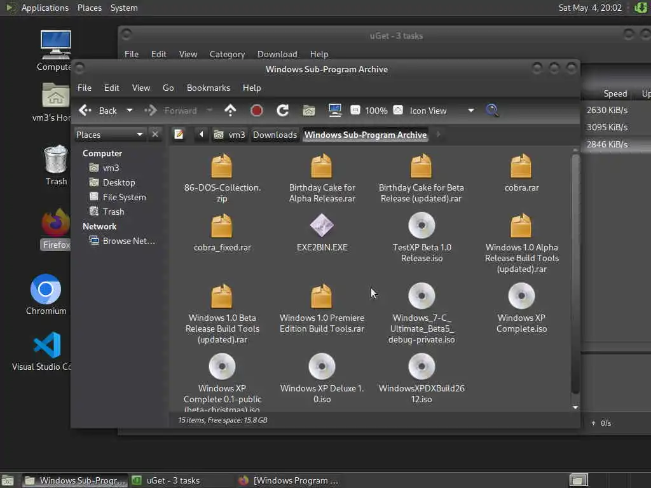Click Windows Sub-Program Archive path button
The image size is (651, 488).
[x=366, y=135]
